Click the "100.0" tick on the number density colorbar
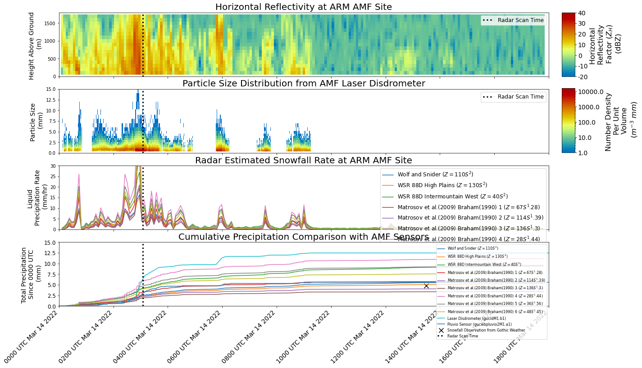This screenshot has width=642, height=368. pos(587,122)
